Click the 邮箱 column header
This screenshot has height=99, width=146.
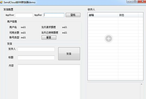pyautogui.click(x=103, y=15)
